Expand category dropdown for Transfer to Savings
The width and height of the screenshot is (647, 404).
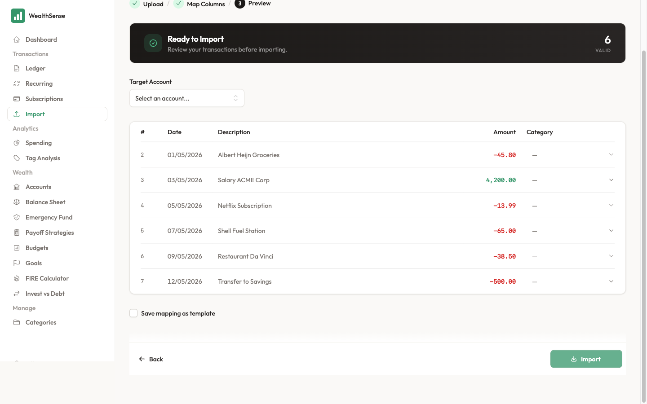(611, 281)
